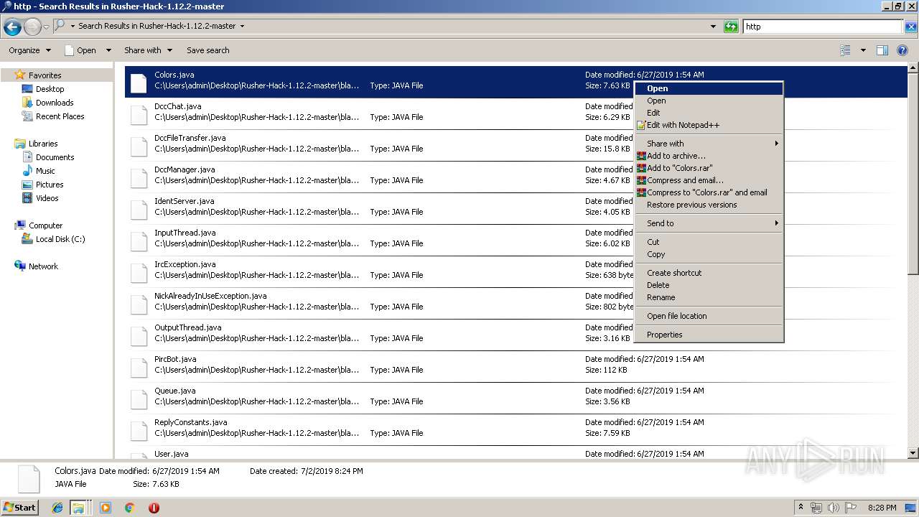Image resolution: width=919 pixels, height=517 pixels.
Task: Click the Change your view icon
Action: tap(845, 50)
